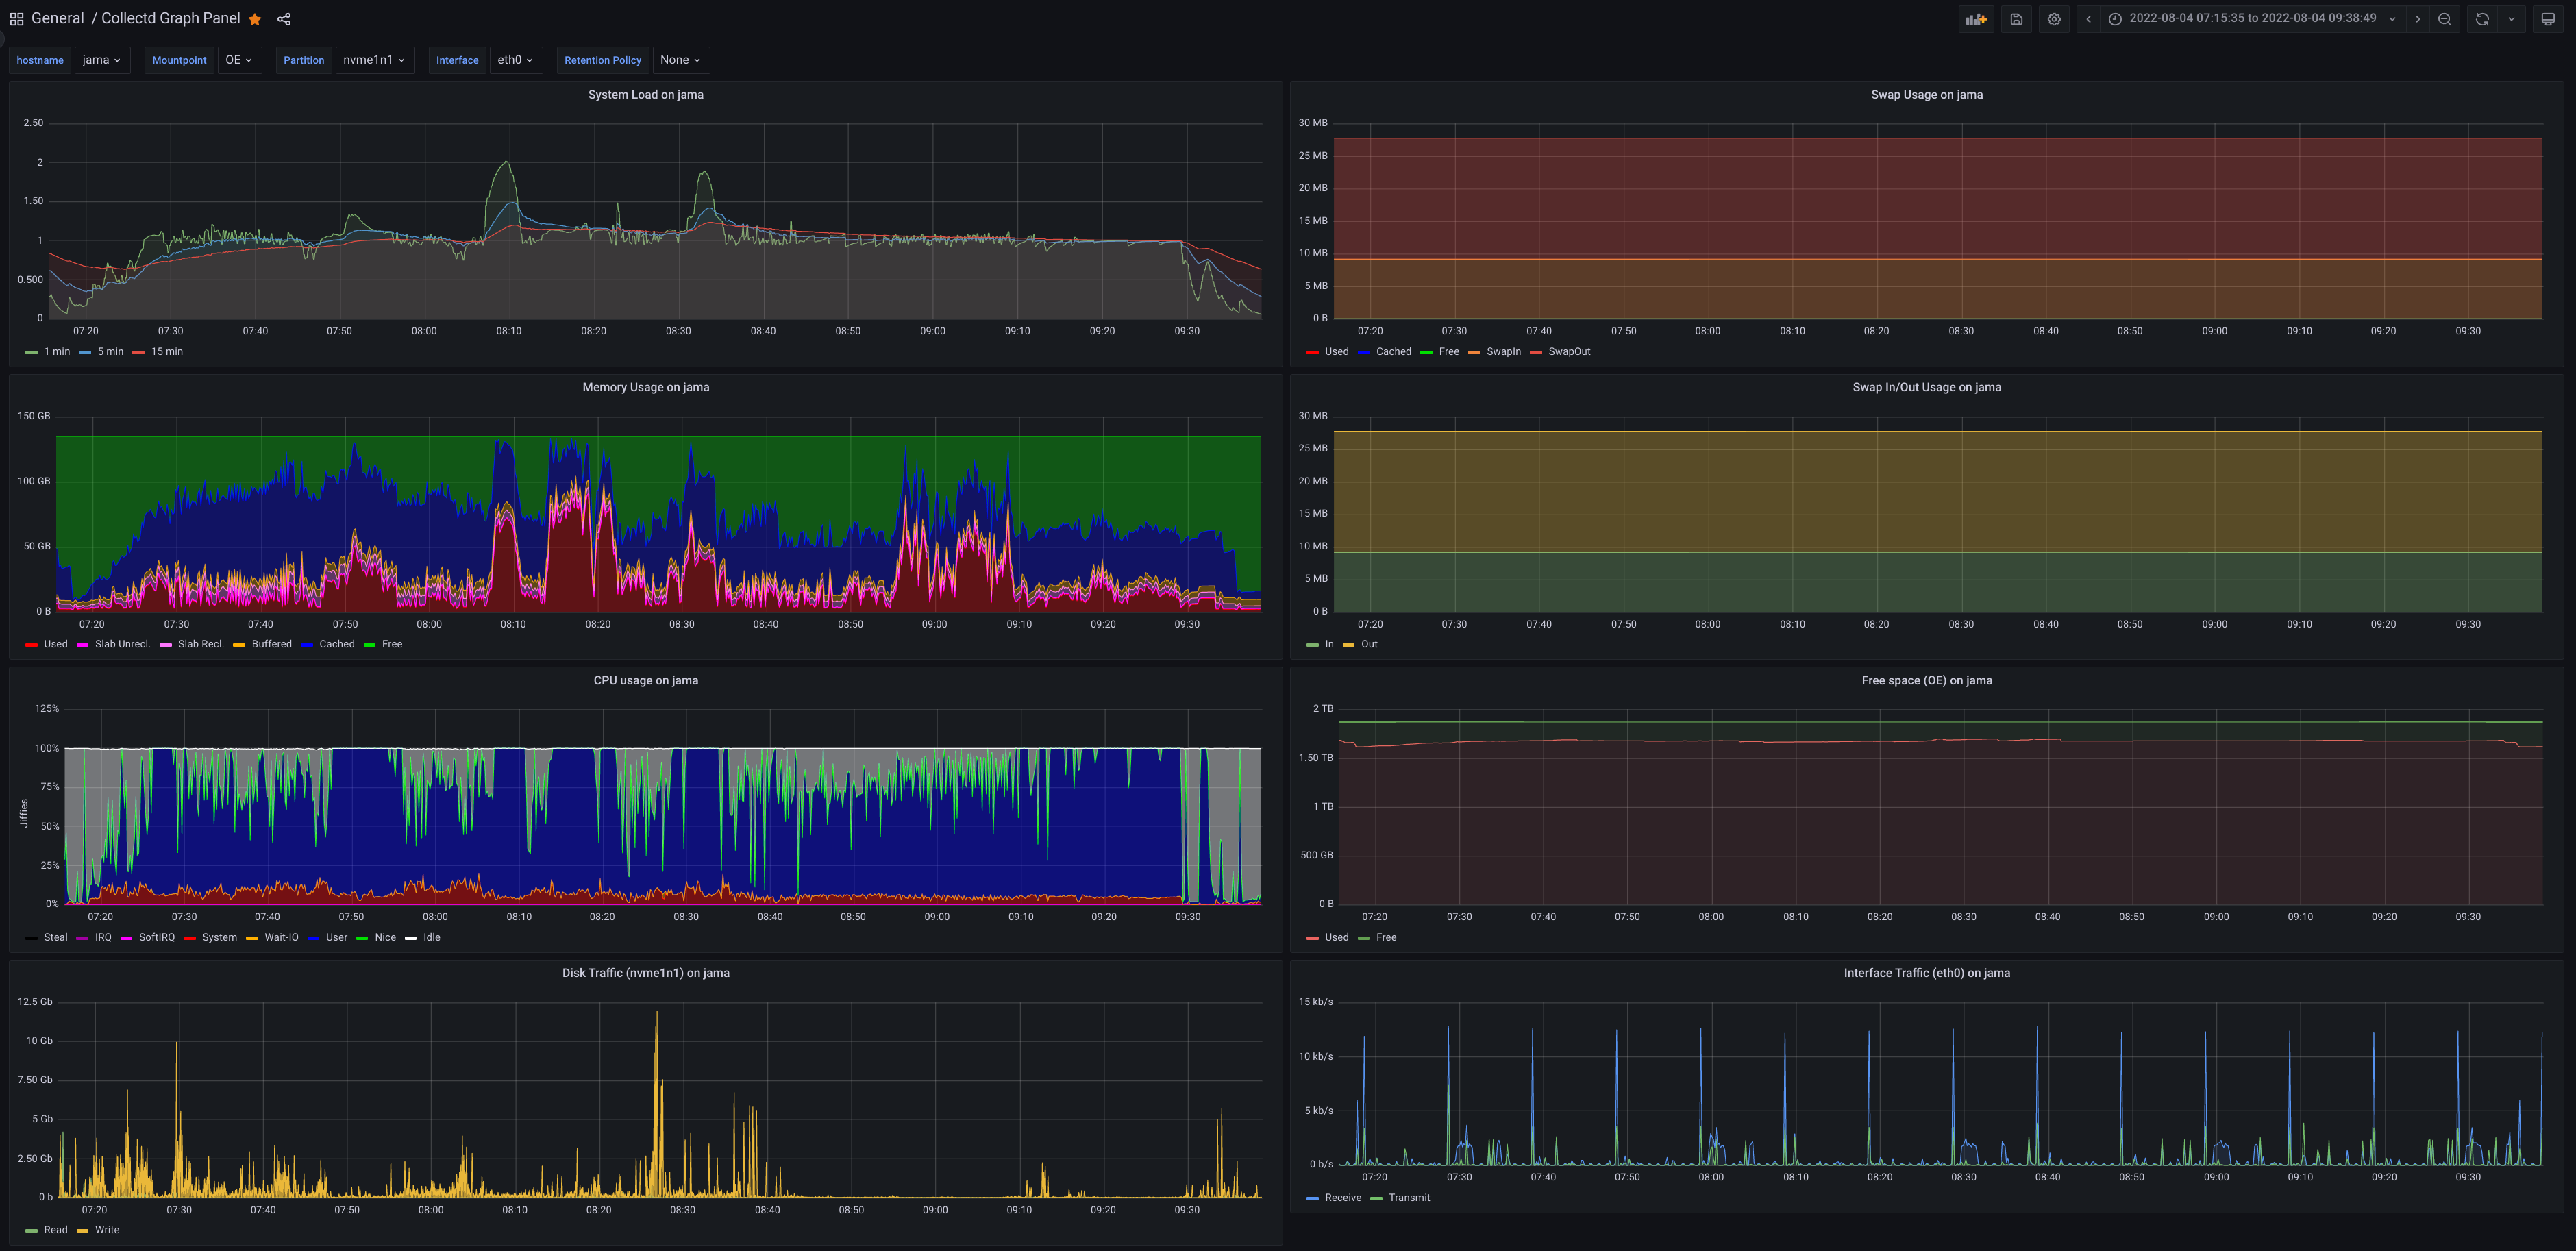The width and height of the screenshot is (2576, 1251).
Task: Toggle Slab Recl. series in Memory legend
Action: (x=200, y=645)
